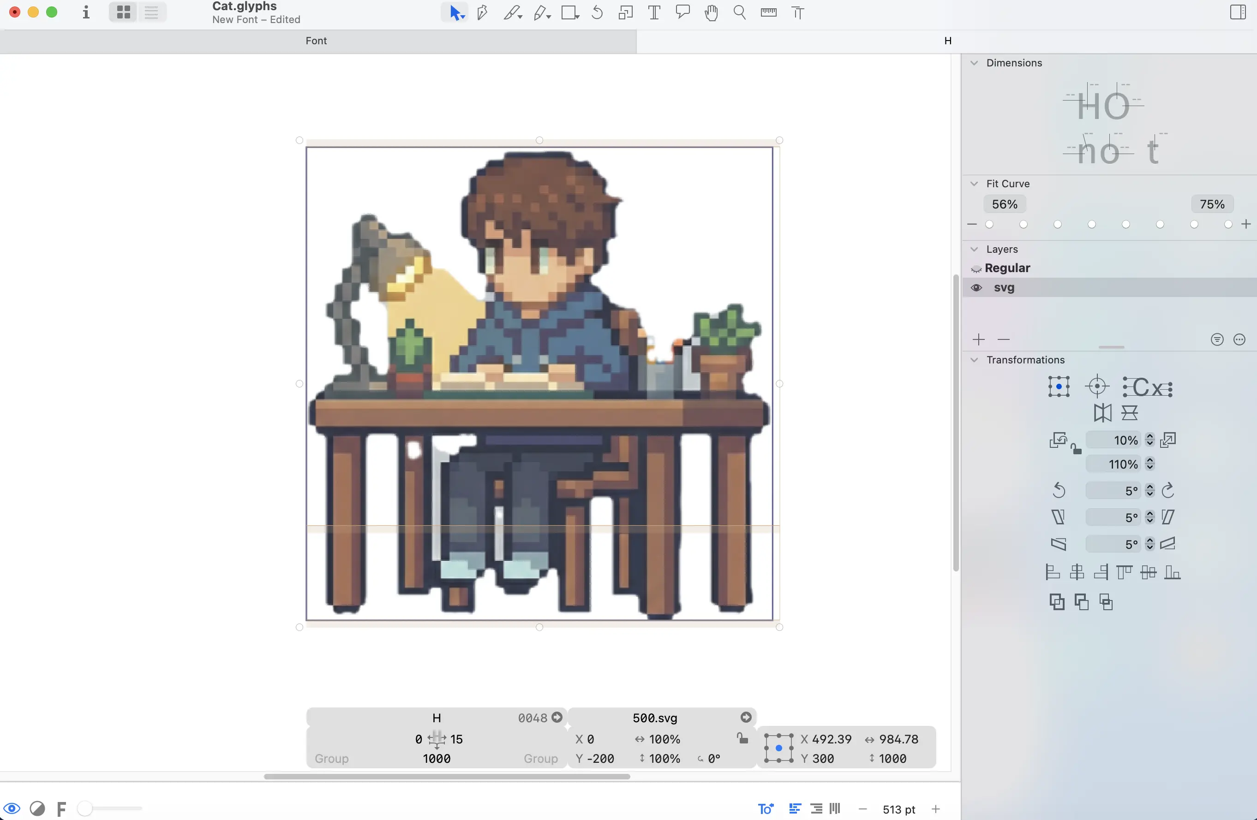
Task: Switch to the Font tab
Action: click(x=316, y=41)
